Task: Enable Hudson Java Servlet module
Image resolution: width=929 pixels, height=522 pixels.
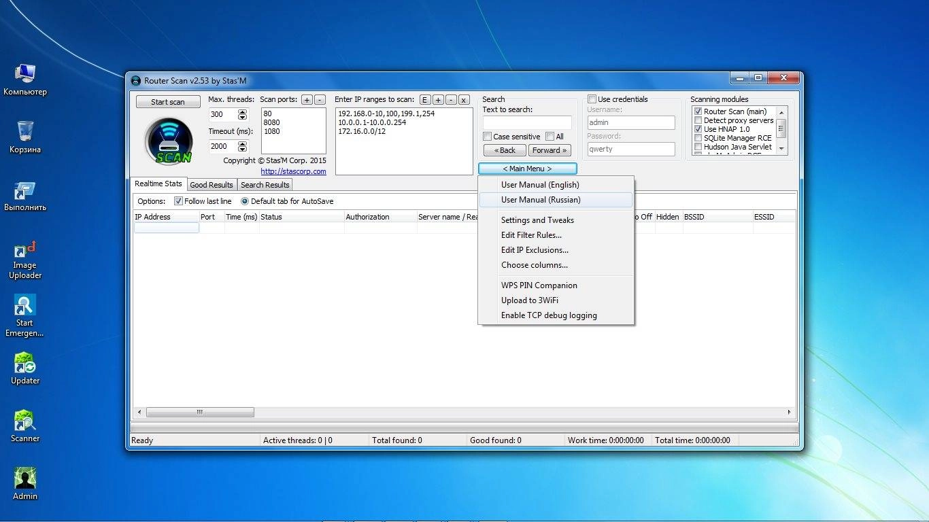Action: click(698, 147)
